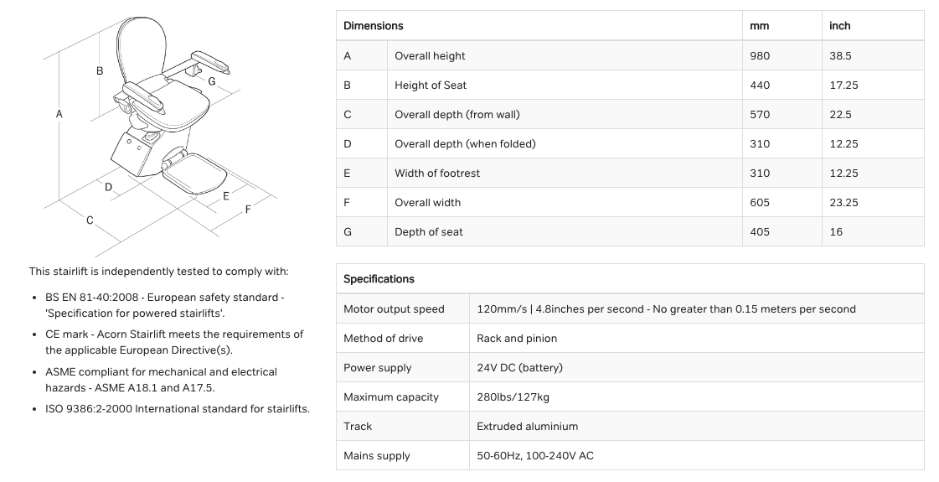Viewport: 939px width, 482px height.
Task: Click the Specifications table header
Action: 379,279
